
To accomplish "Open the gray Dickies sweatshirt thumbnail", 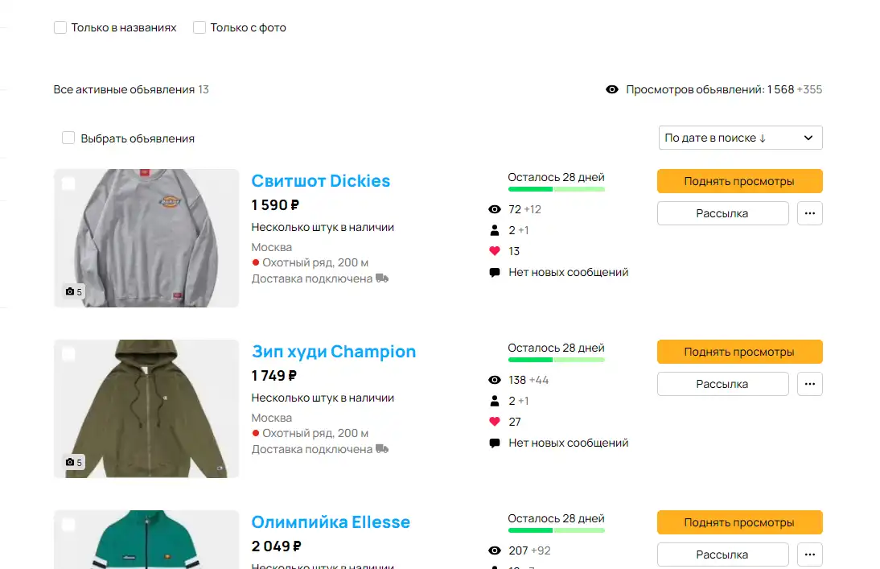I will [146, 238].
